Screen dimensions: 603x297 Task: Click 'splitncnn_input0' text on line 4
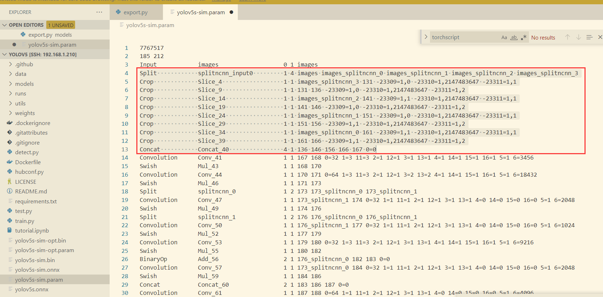click(x=225, y=73)
